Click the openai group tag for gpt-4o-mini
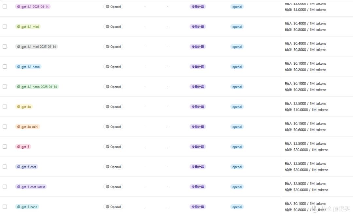Screen dimensions: 353x216 point(237,127)
